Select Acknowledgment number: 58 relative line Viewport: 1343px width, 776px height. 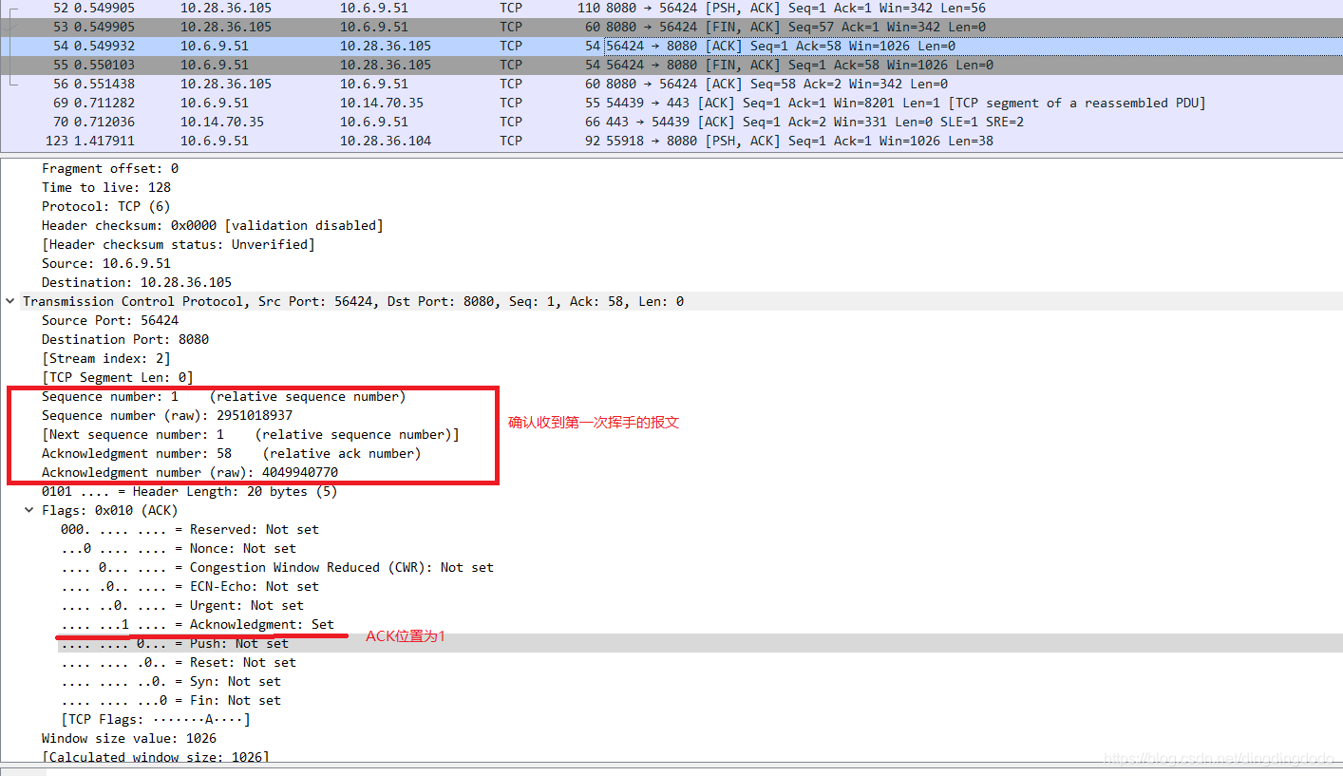pyautogui.click(x=232, y=453)
